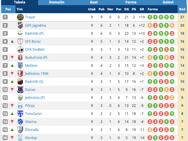Click the SFS Borac team logo
The image size is (188, 141).
point(20,41)
